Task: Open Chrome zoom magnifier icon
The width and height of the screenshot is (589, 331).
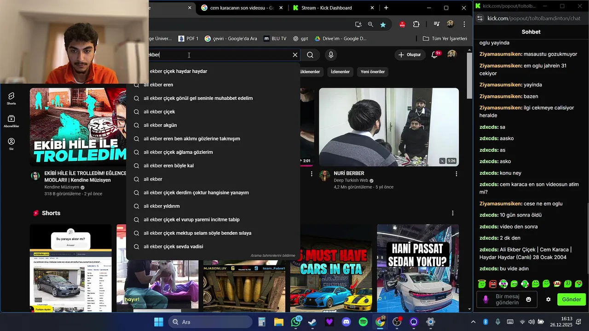Action: [370, 24]
